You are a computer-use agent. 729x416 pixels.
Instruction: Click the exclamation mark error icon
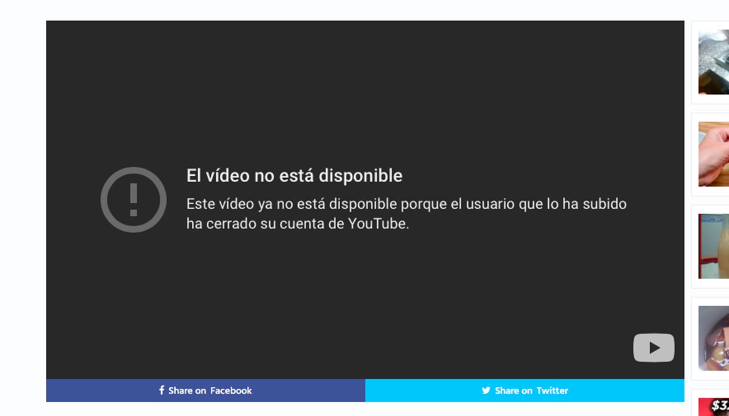coord(133,199)
